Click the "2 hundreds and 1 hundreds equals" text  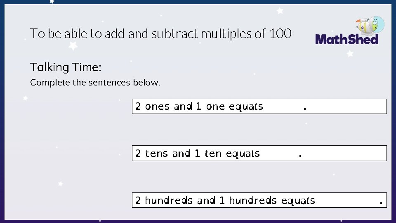click(x=225, y=201)
